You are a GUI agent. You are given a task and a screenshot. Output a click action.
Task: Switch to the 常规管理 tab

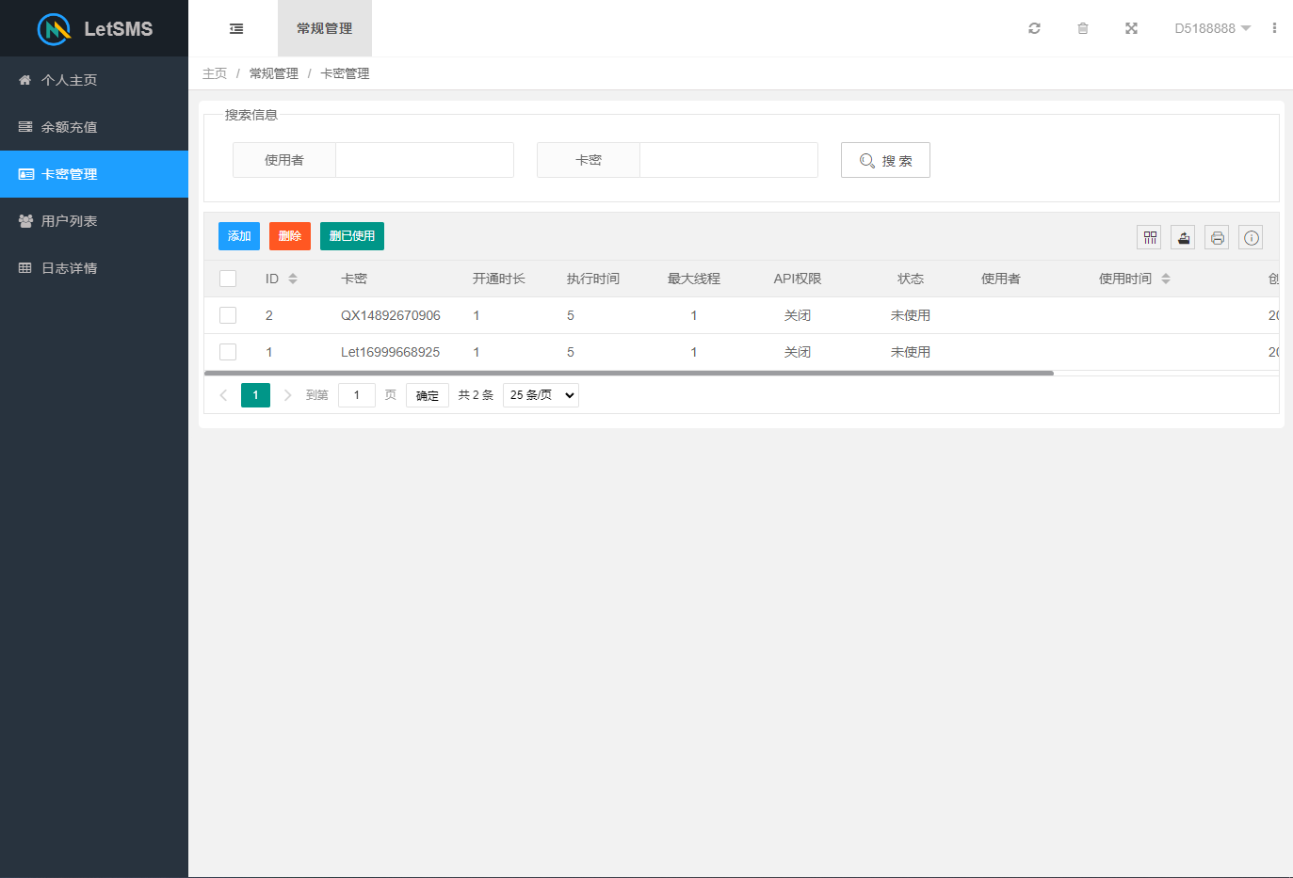[x=323, y=28]
